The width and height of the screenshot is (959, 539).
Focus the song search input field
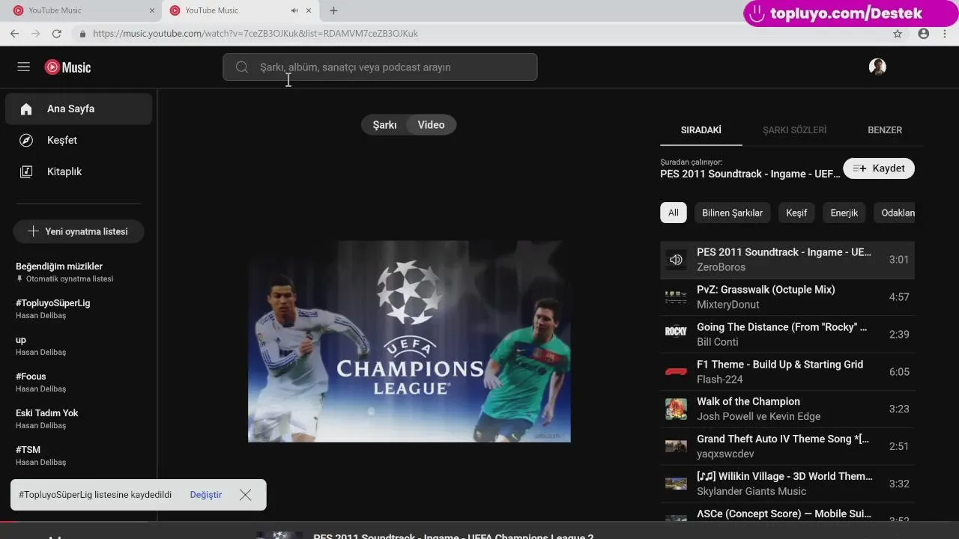tap(380, 67)
